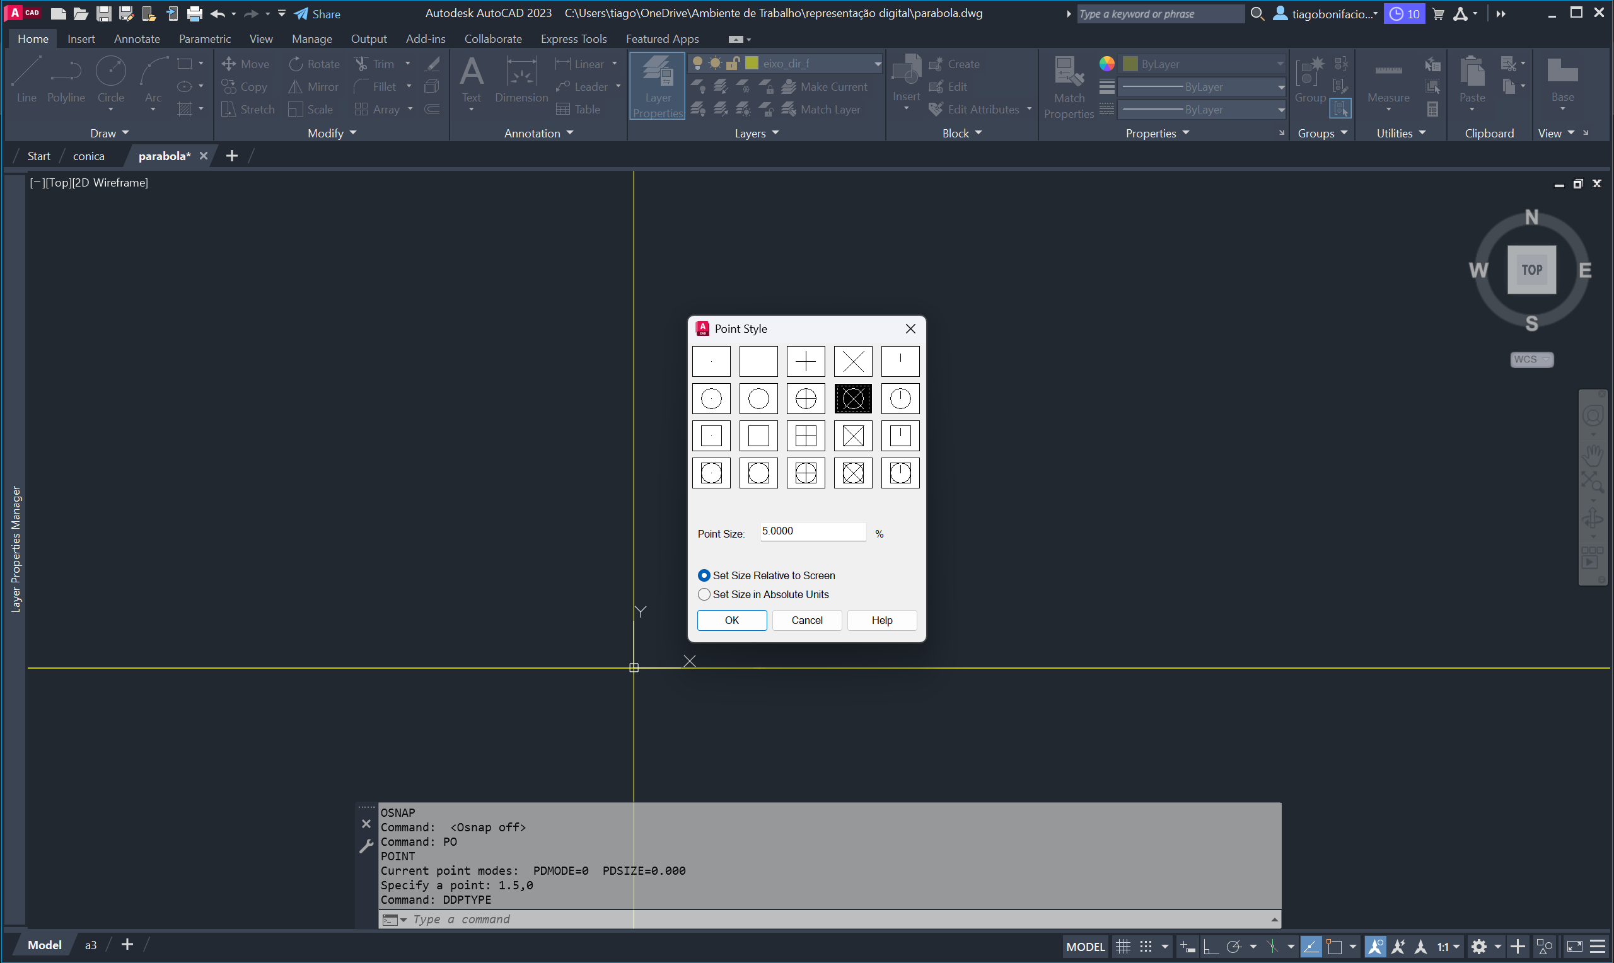Open the ByLayer color dropdown
Viewport: 1614px width, 963px height.
pyautogui.click(x=1279, y=64)
